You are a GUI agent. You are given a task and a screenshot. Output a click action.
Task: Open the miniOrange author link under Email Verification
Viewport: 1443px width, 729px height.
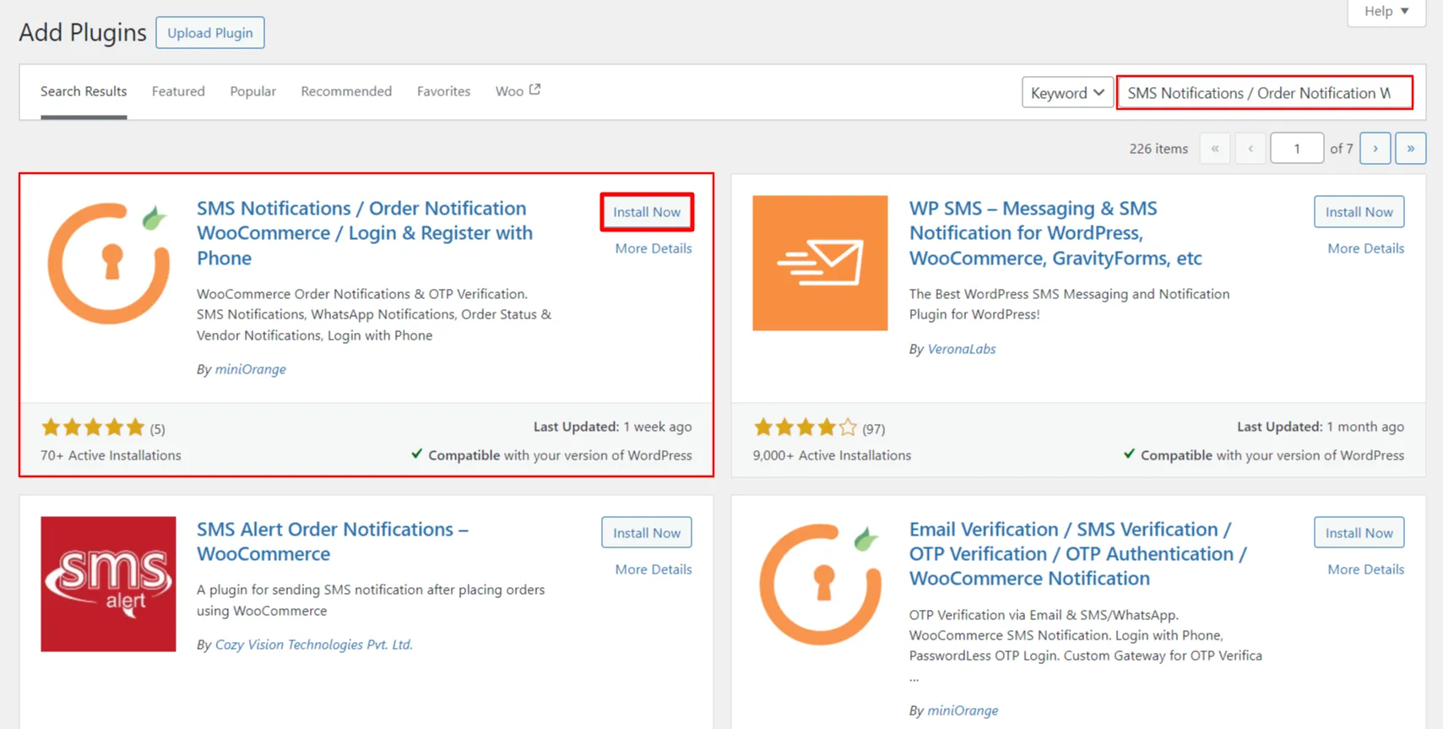pos(963,710)
